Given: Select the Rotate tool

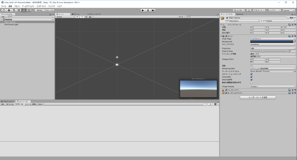Looking at the screenshot, I should pyautogui.click(x=14, y=10).
